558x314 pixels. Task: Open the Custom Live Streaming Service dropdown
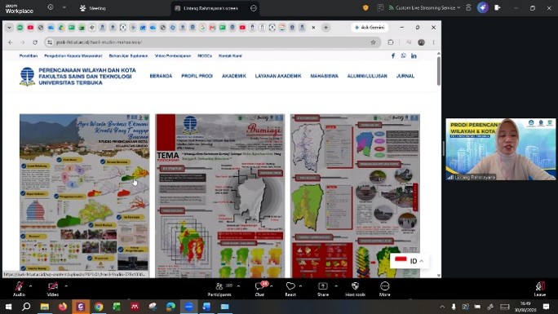point(424,8)
